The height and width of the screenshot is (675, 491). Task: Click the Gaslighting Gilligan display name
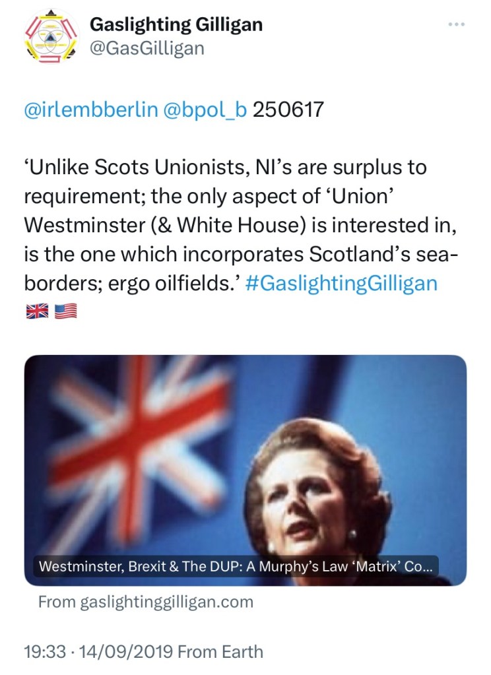coord(176,25)
